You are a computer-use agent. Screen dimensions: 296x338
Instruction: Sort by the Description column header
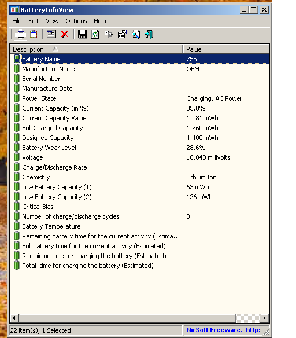[97, 49]
